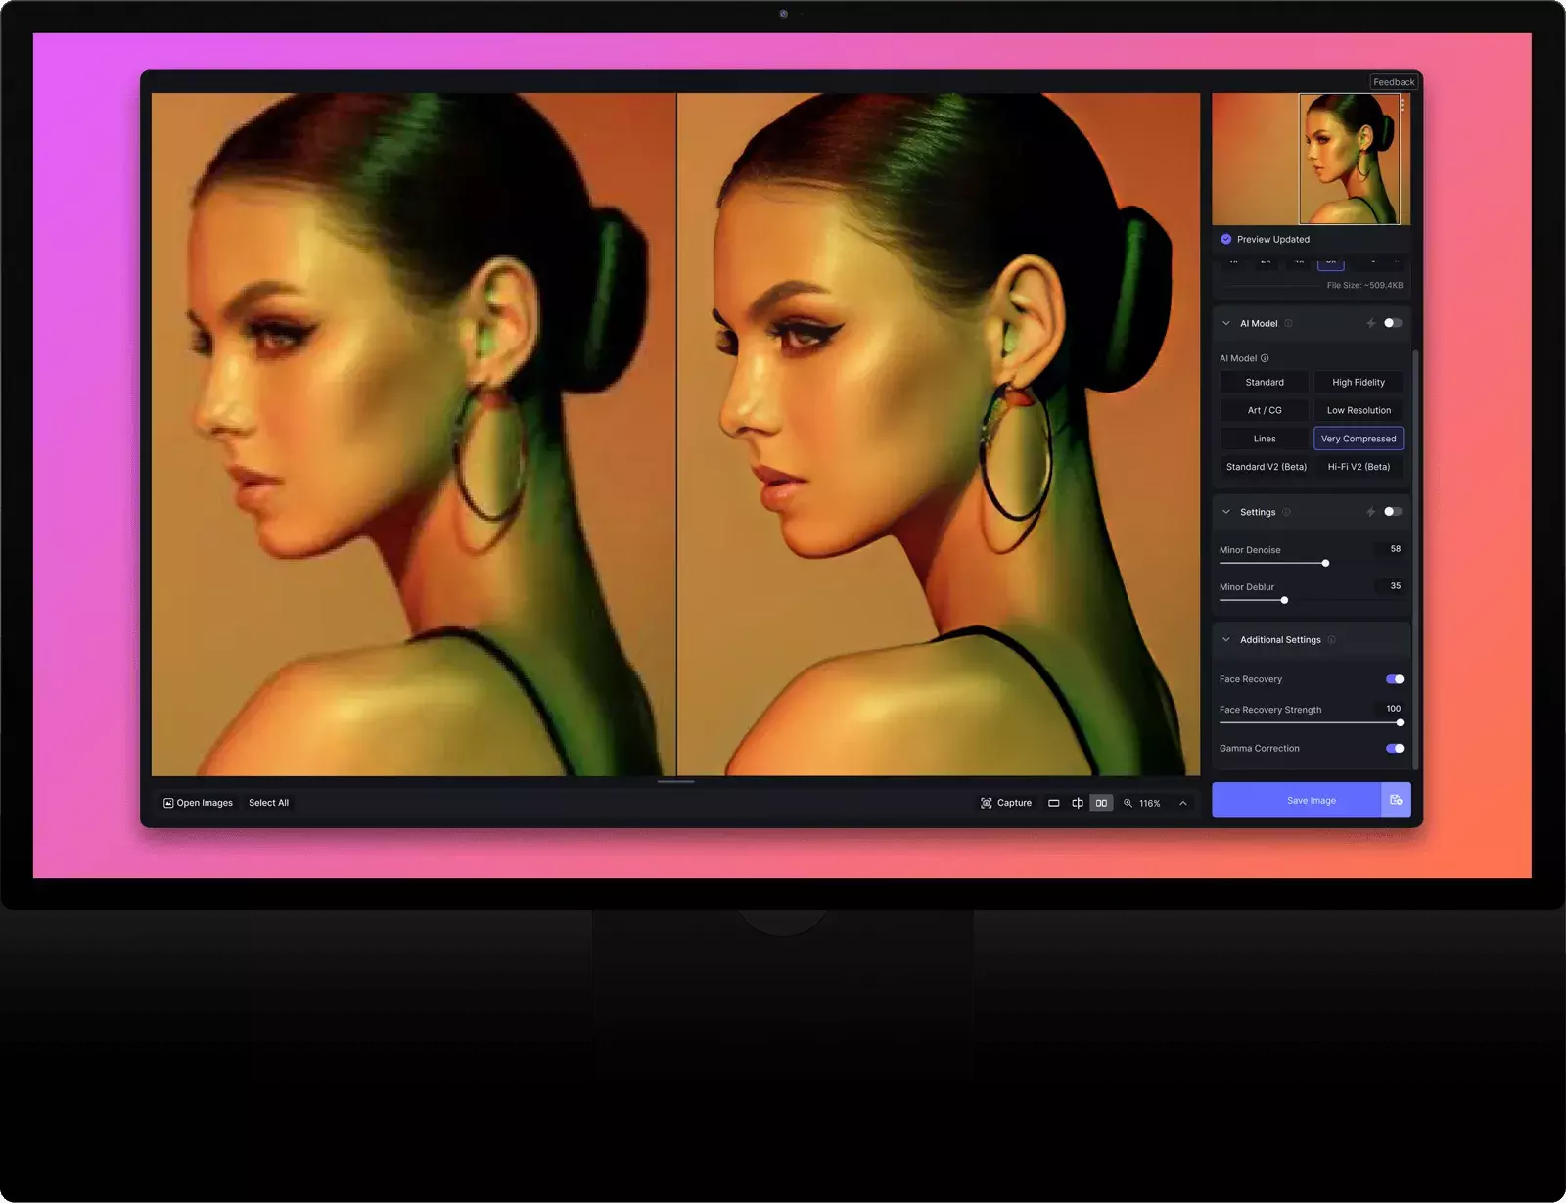This screenshot has height=1203, width=1566.
Task: Click the zoom magnifier icon
Action: 1128,803
